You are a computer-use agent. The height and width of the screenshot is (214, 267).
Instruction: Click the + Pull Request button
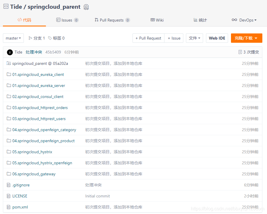click(x=148, y=38)
